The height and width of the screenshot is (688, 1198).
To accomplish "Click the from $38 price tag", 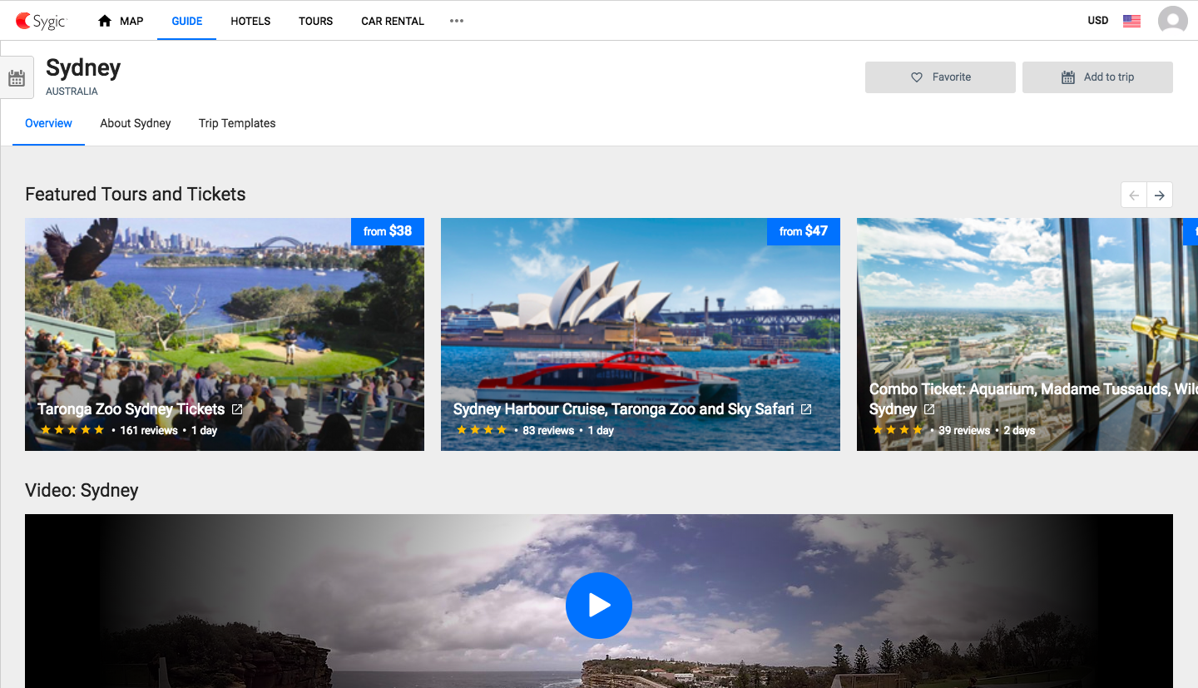I will tap(388, 231).
